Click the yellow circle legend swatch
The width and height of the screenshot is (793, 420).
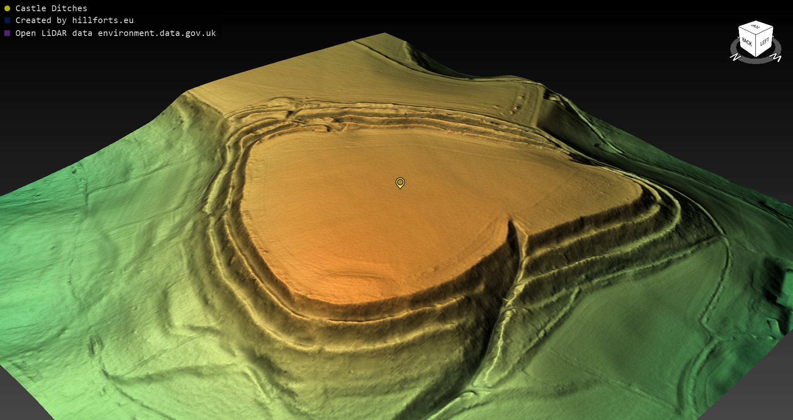[x=7, y=8]
